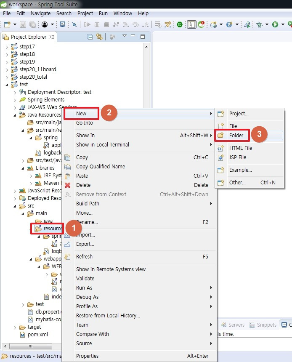Open the Project Explorer View Menu triangle

[x=125, y=36]
